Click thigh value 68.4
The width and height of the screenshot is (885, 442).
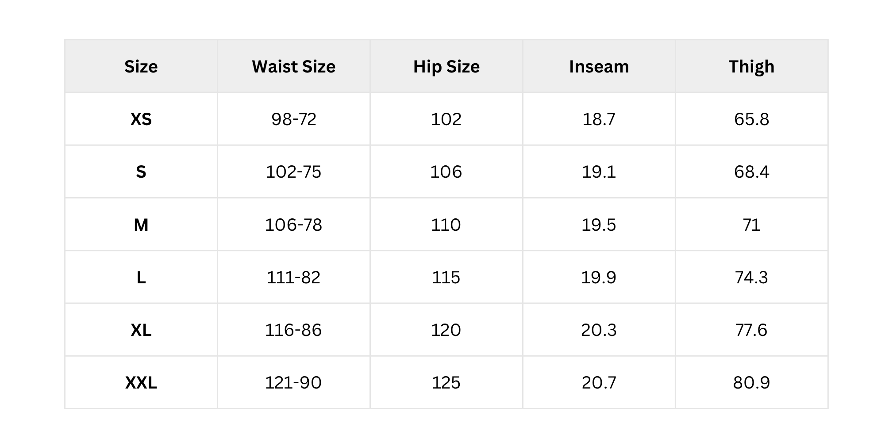click(x=751, y=172)
